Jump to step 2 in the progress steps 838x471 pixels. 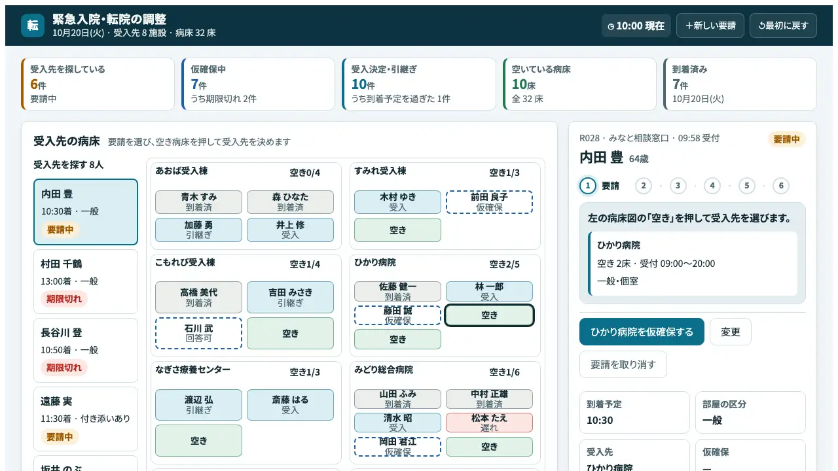coord(644,186)
